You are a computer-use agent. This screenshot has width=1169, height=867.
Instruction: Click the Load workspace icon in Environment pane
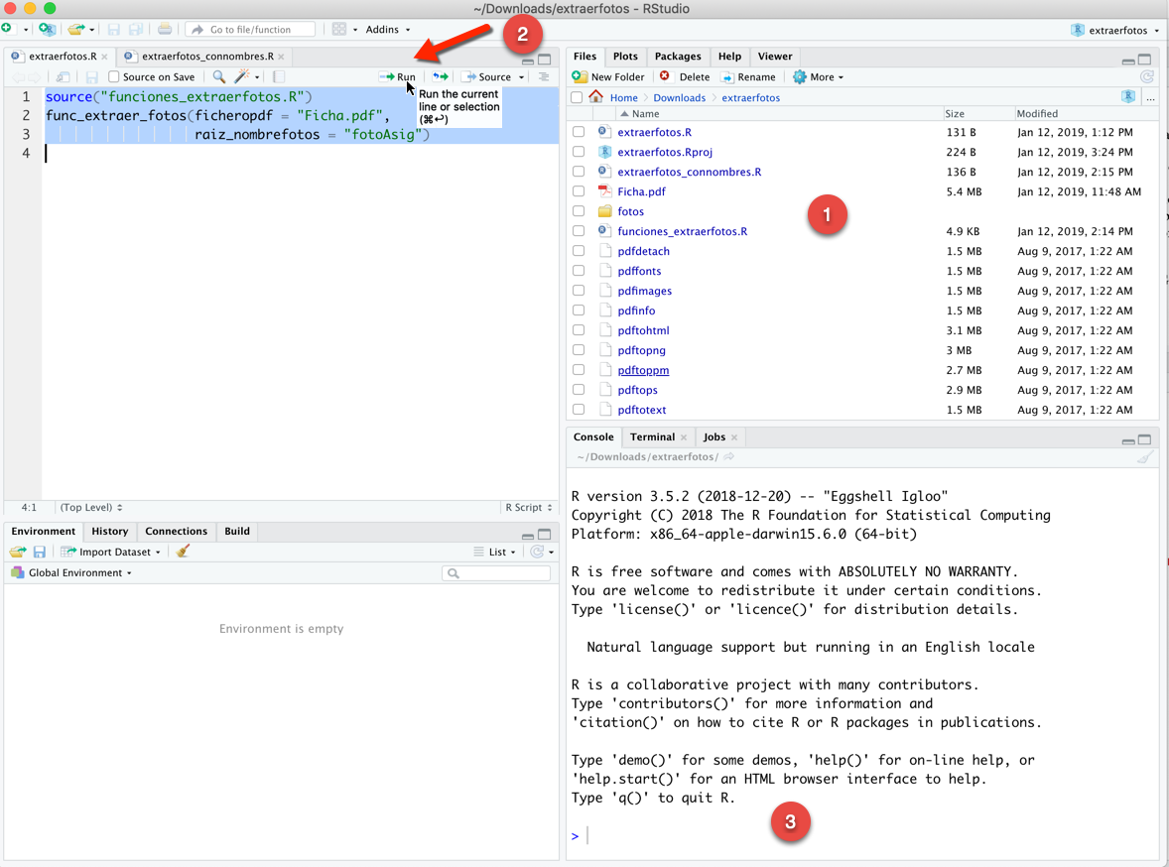[18, 552]
